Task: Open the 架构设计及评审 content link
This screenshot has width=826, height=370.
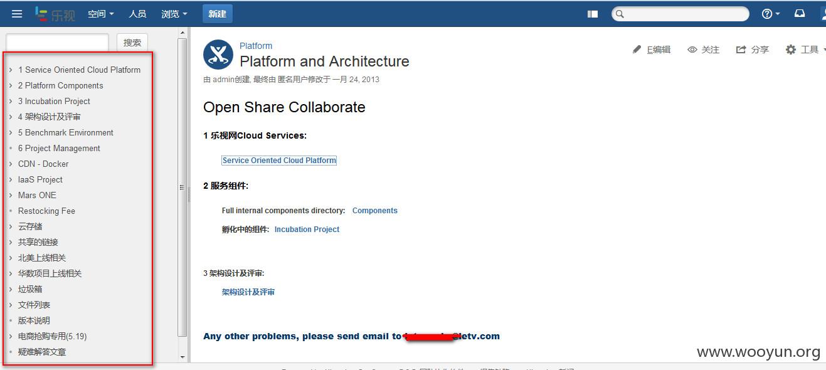Action: click(x=248, y=292)
